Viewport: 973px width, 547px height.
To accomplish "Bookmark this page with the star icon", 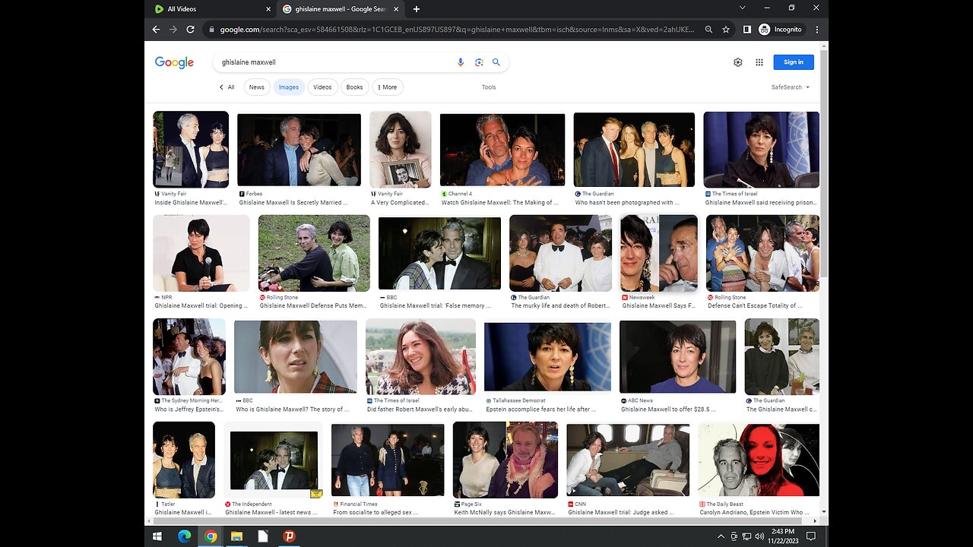I will point(726,30).
